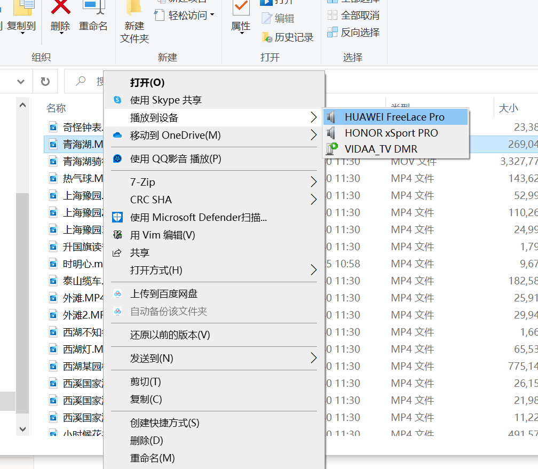Screen dimensions: 538x469
Task: Choose Restore previous versions (还原以前的版本)
Action: [x=214, y=335]
